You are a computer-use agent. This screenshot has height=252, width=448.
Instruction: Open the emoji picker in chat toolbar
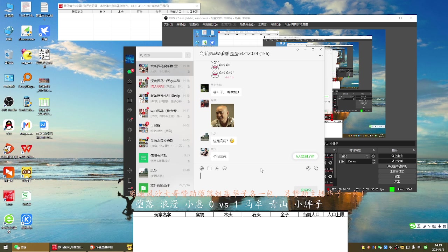[202, 168]
